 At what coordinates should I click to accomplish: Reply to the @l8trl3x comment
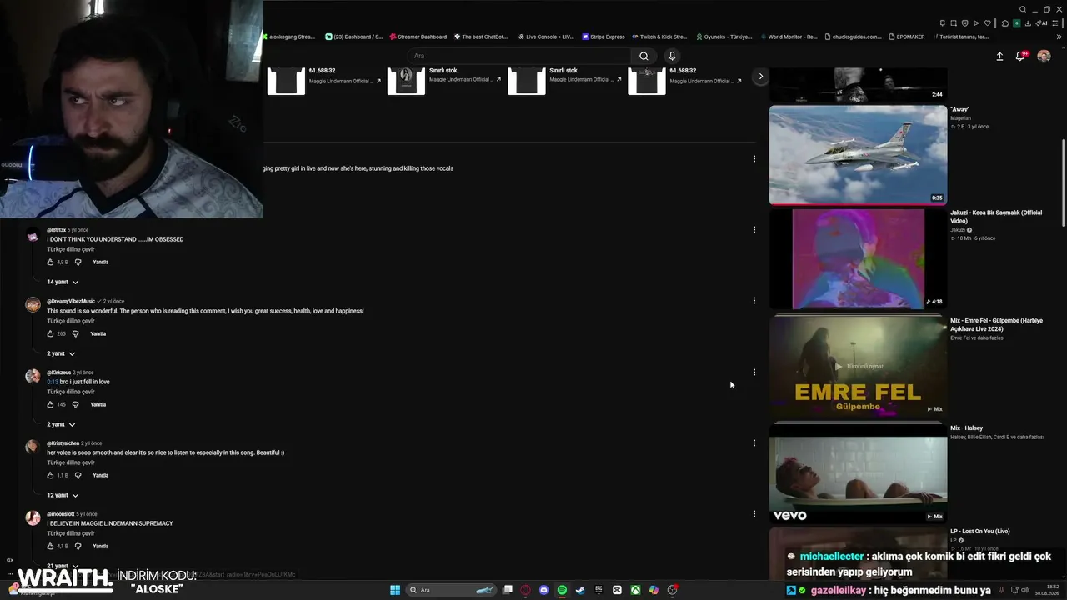101,262
